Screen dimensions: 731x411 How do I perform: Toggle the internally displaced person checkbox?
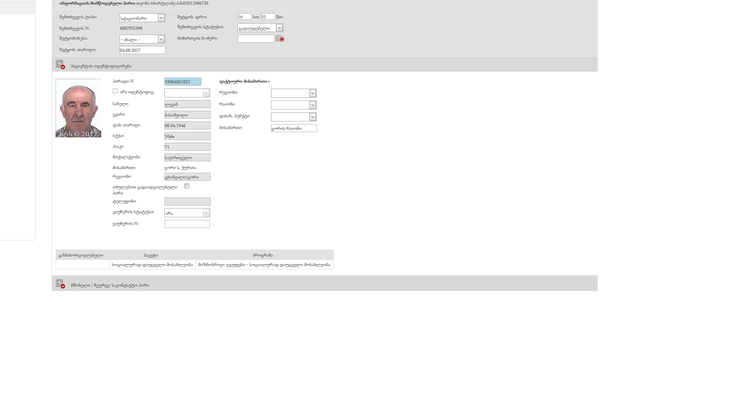click(187, 186)
